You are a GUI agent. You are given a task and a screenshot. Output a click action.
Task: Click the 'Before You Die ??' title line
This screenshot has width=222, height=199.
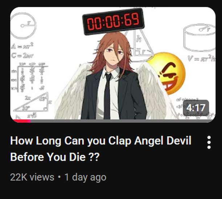(55, 157)
